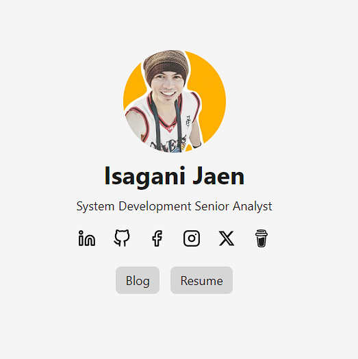Select the Isagani Jaen name heading
This screenshot has width=358, height=359.
click(x=175, y=176)
